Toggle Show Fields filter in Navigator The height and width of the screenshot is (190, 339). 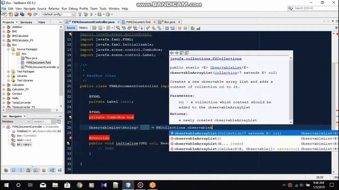point(14,170)
